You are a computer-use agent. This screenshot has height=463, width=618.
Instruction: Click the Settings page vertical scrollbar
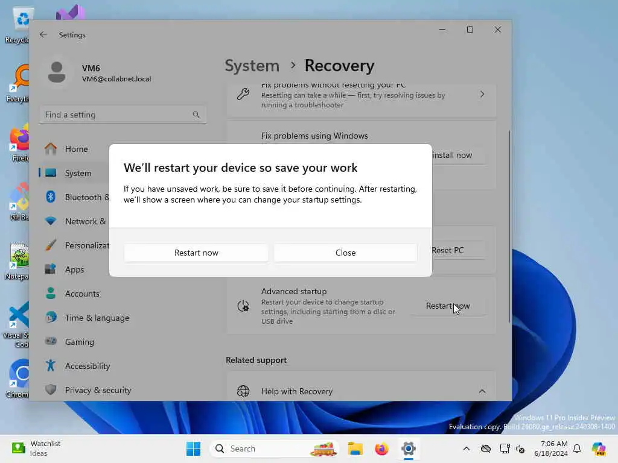(x=509, y=227)
